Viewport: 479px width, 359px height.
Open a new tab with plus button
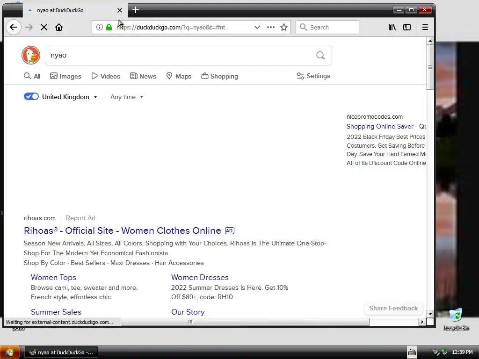pyautogui.click(x=136, y=10)
